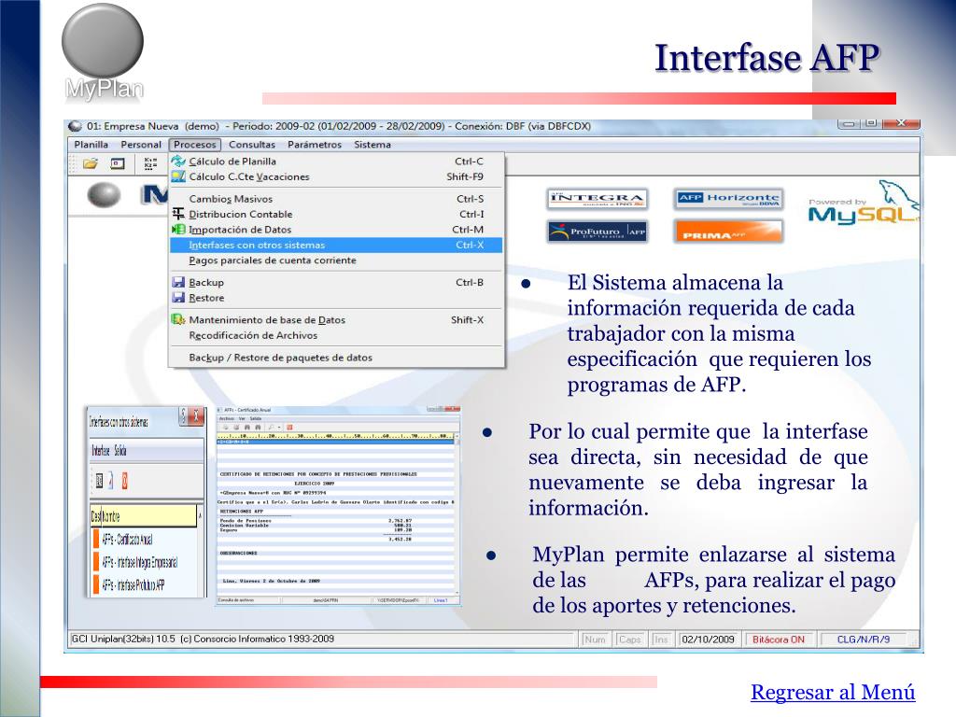Image resolution: width=956 pixels, height=717 pixels.
Task: Open the Sistema menu
Action: click(x=373, y=145)
